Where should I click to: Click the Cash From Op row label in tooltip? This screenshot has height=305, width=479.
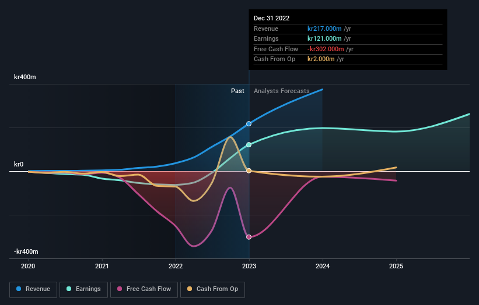tap(274, 59)
